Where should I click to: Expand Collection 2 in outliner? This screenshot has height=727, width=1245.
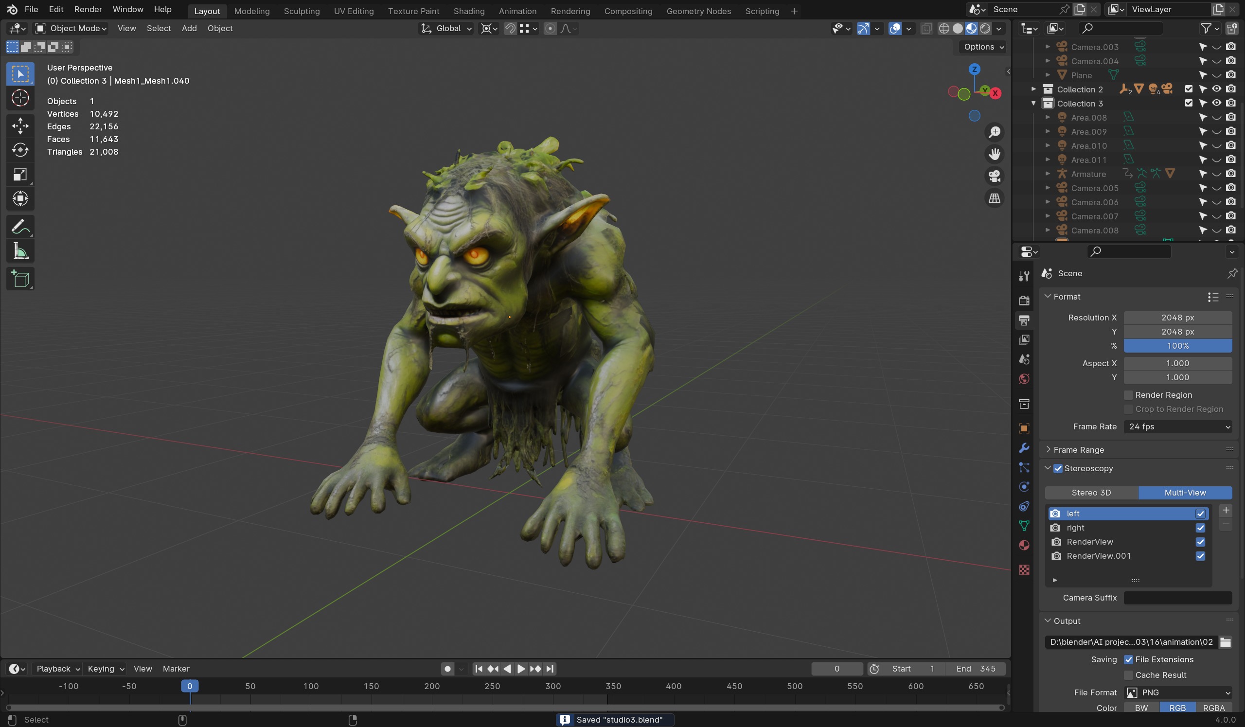click(1033, 89)
